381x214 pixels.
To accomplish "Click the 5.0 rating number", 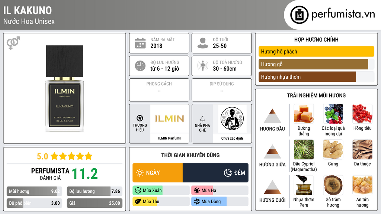I will pyautogui.click(x=42, y=156).
